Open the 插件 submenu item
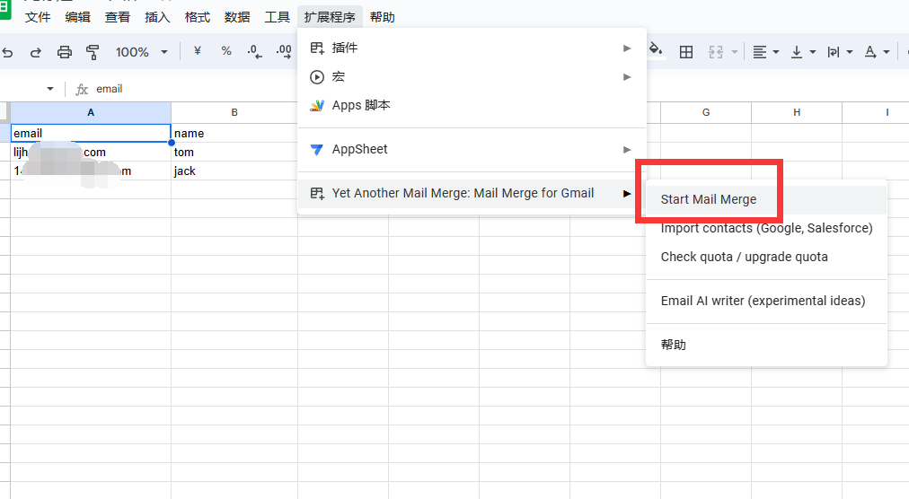This screenshot has width=909, height=499. coord(472,48)
